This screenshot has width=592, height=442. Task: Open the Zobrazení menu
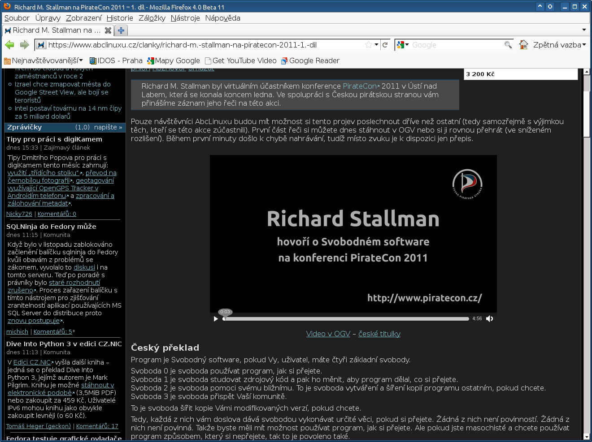pos(84,18)
